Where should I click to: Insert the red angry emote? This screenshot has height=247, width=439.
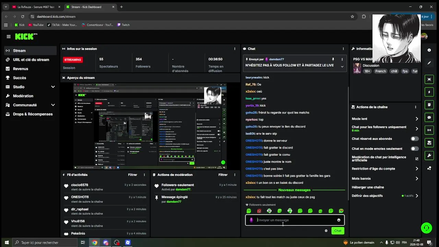(x=259, y=211)
